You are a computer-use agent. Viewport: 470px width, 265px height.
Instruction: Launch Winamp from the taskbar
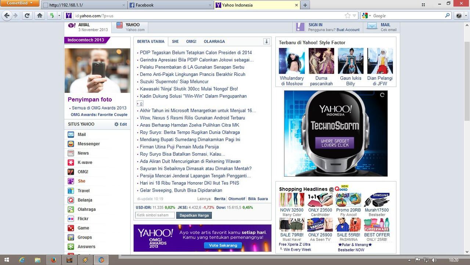pos(85,260)
